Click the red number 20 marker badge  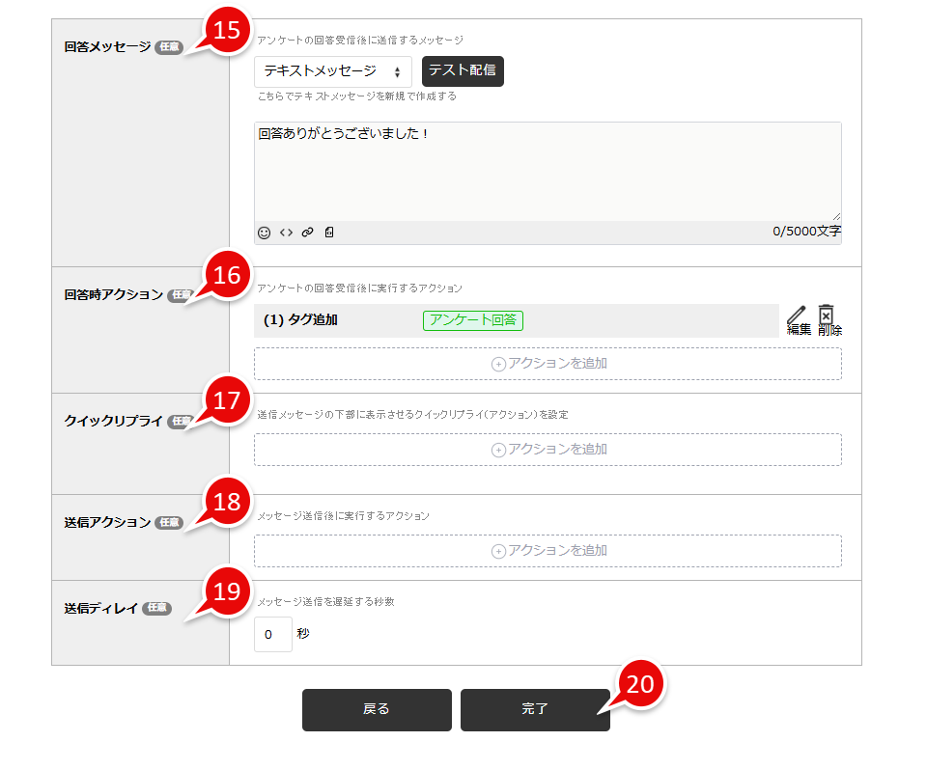click(640, 684)
